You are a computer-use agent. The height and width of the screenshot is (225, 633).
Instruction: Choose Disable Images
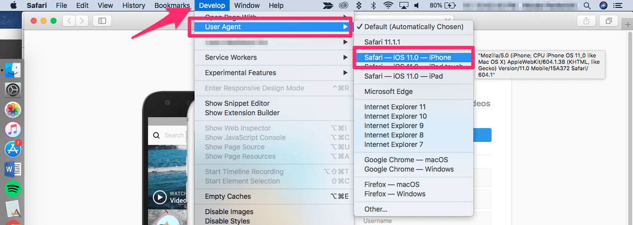tap(274, 212)
